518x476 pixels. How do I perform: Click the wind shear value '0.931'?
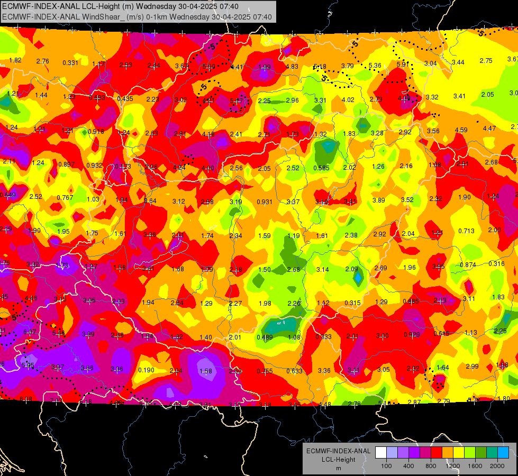[x=265, y=202]
